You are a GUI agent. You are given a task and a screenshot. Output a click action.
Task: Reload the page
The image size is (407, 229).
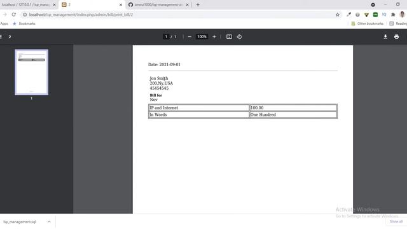14,15
